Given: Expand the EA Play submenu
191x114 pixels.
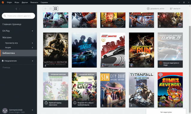Looking at the screenshot, I should pyautogui.click(x=32, y=31).
